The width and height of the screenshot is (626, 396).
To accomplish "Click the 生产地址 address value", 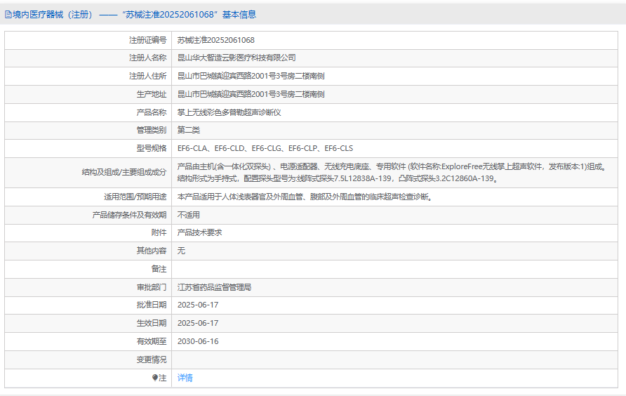I will coord(251,94).
